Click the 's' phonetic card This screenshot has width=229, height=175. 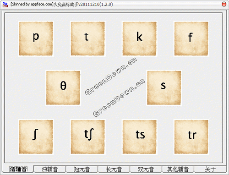point(164,88)
